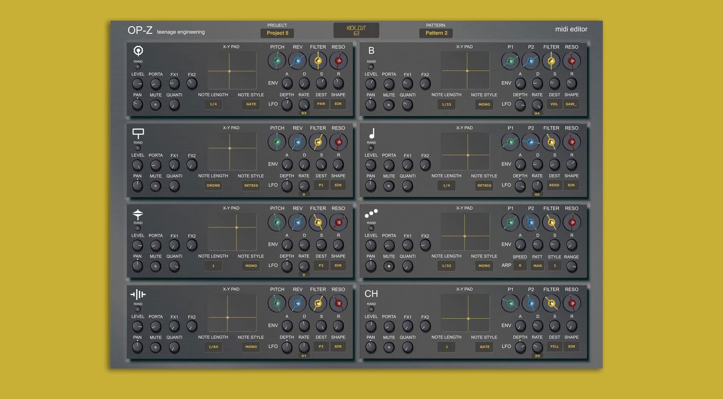Image resolution: width=723 pixels, height=399 pixels.
Task: Click the envelope R knob on lead track
Action: (x=571, y=165)
